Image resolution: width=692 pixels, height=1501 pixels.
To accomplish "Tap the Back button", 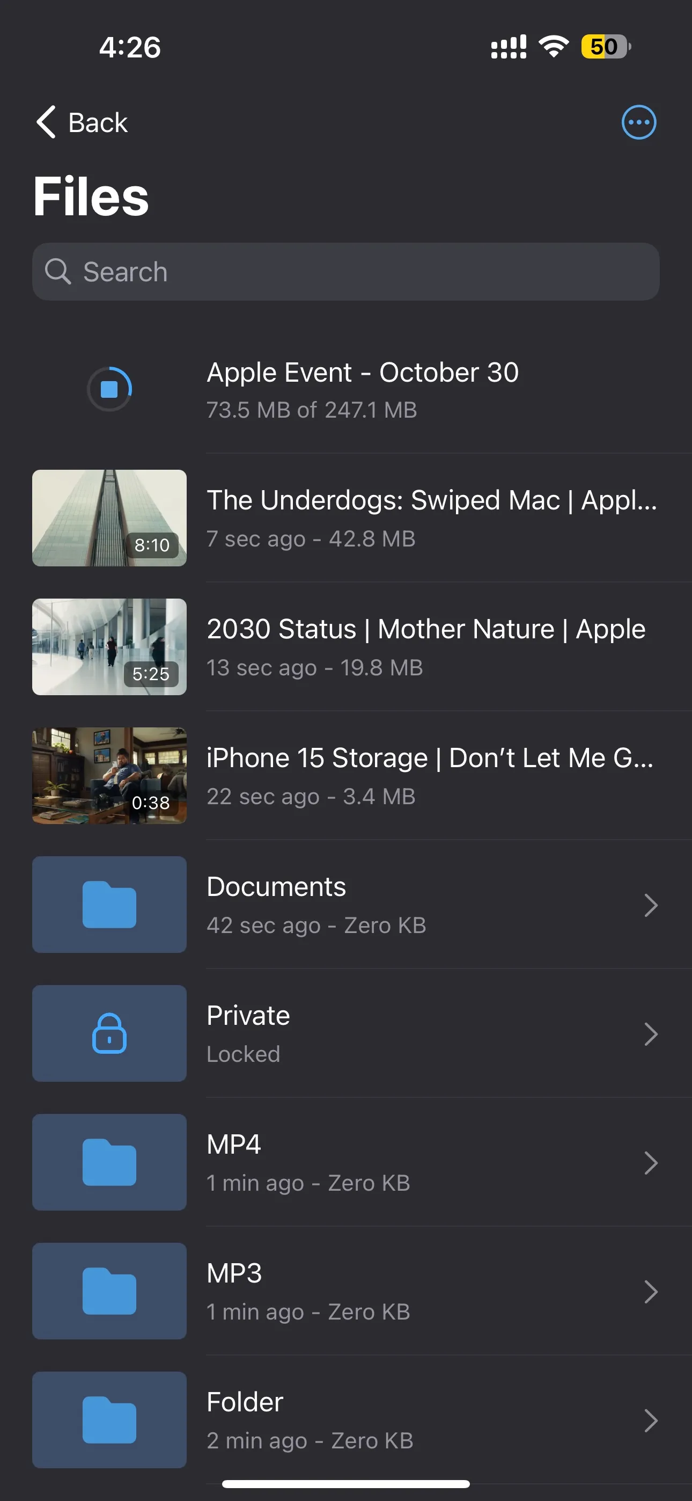I will point(82,122).
